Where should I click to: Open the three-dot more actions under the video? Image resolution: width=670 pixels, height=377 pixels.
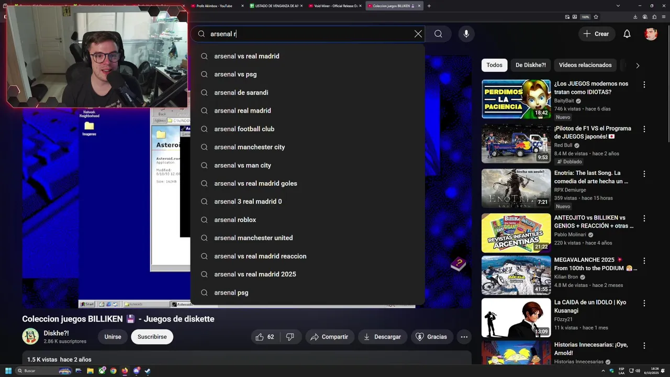pos(464,337)
